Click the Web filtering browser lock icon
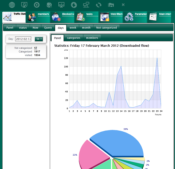The width and height of the screenshot is (175, 169). tap(105, 17)
